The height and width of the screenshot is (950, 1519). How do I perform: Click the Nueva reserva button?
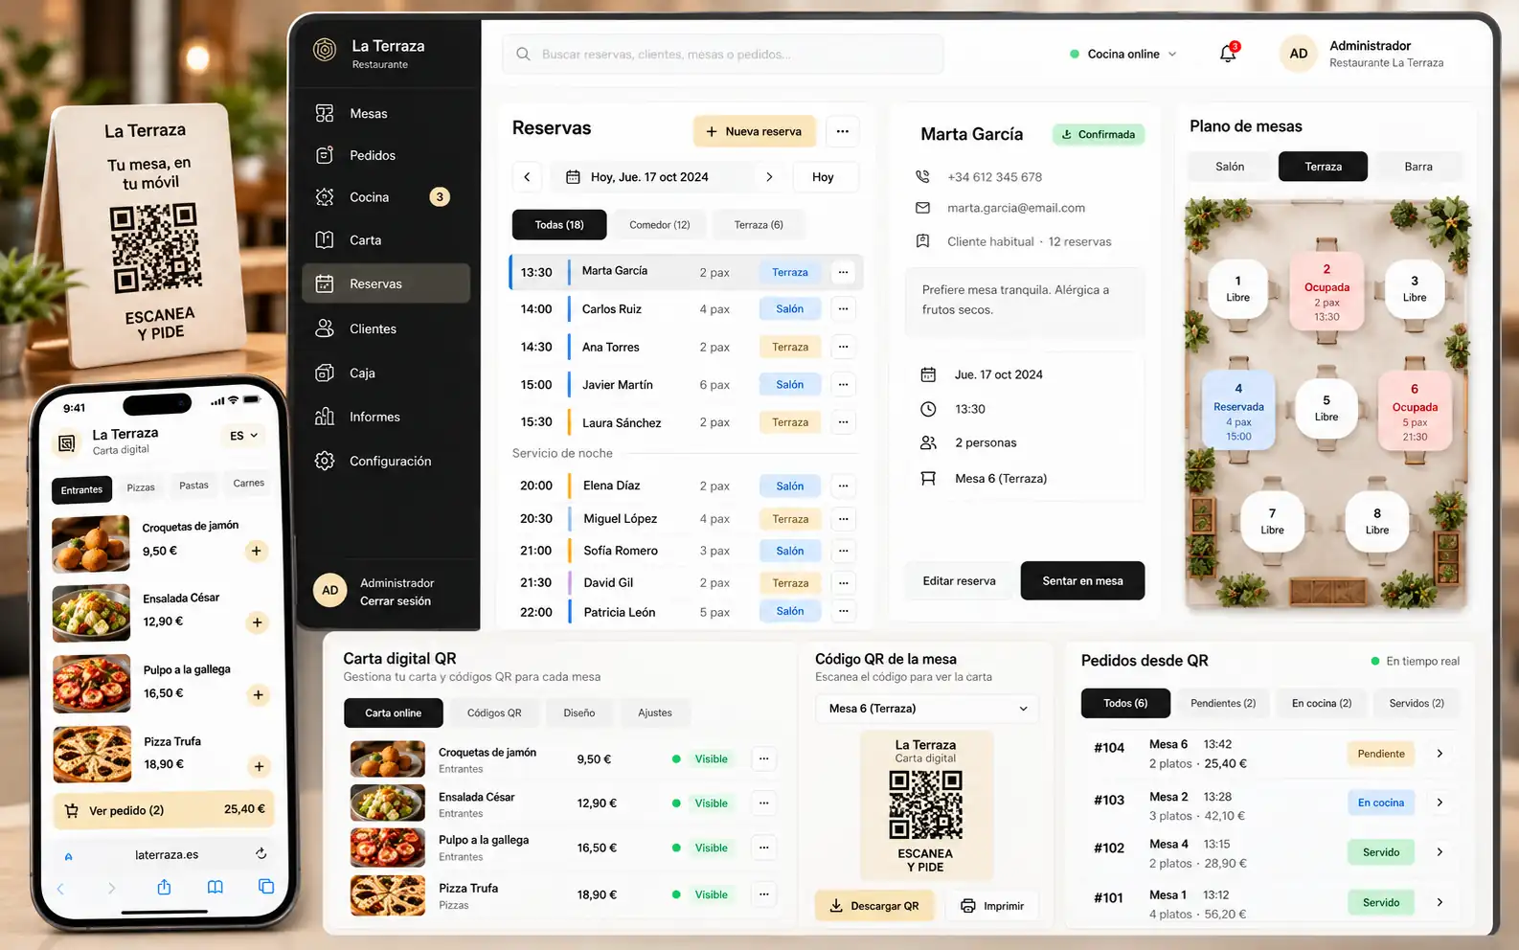[x=754, y=131]
